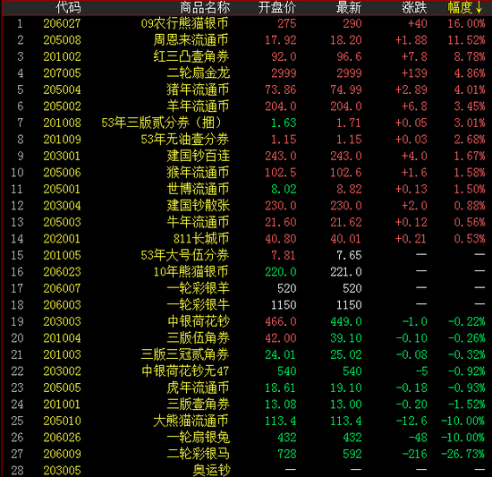Open 猪年流通币 entry

pyautogui.click(x=198, y=89)
